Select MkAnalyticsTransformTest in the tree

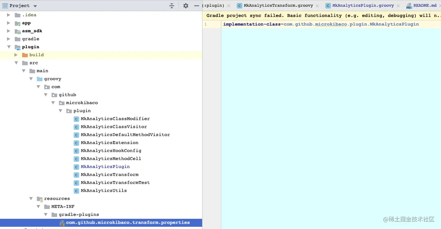tap(115, 183)
